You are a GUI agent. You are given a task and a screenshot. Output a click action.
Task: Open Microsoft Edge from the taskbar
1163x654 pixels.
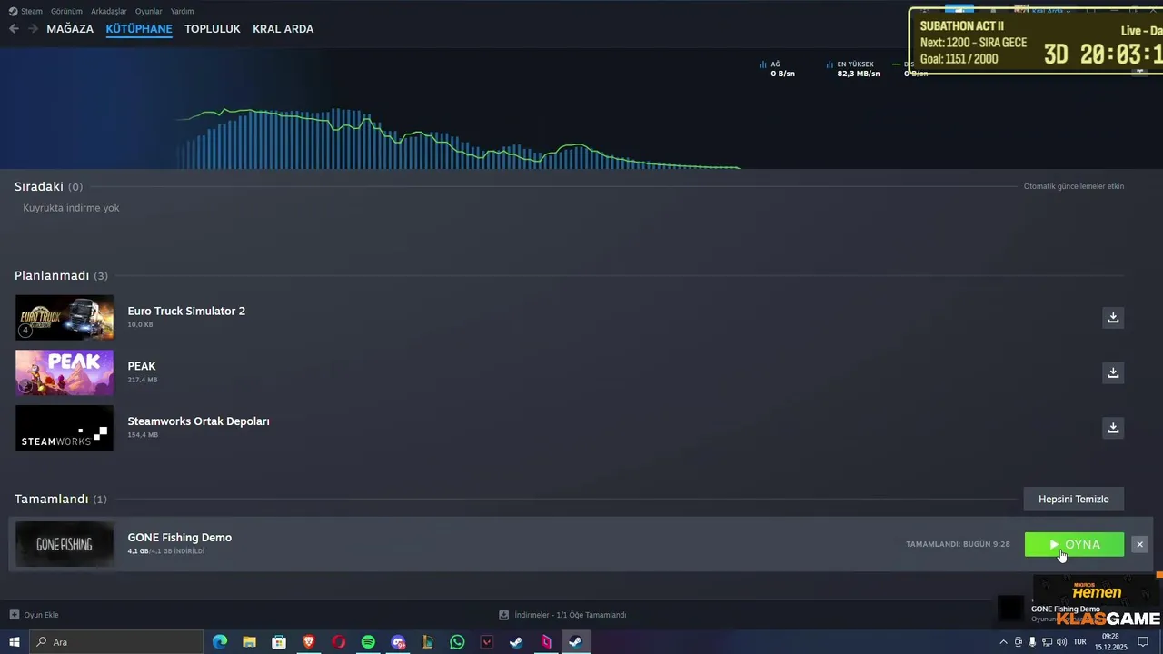220,642
